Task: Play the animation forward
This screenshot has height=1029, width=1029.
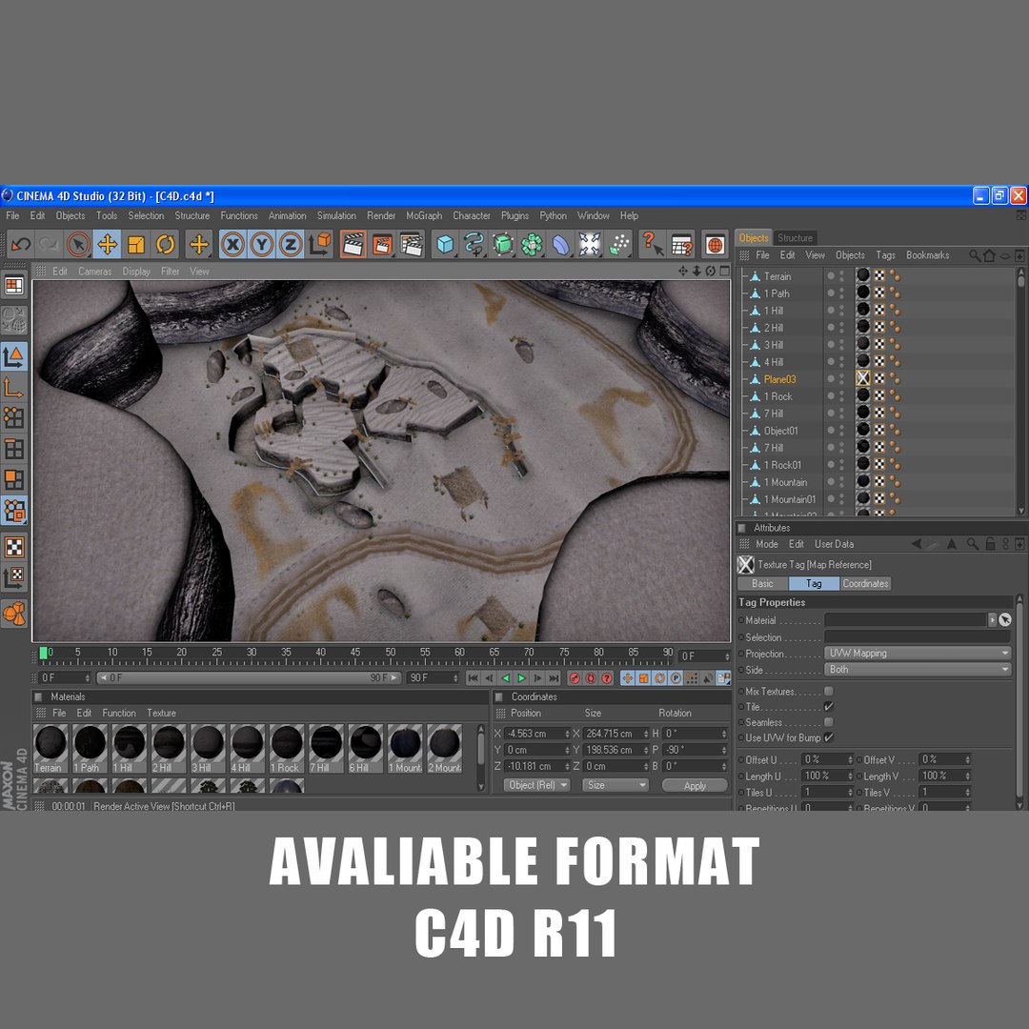Action: pos(522,678)
